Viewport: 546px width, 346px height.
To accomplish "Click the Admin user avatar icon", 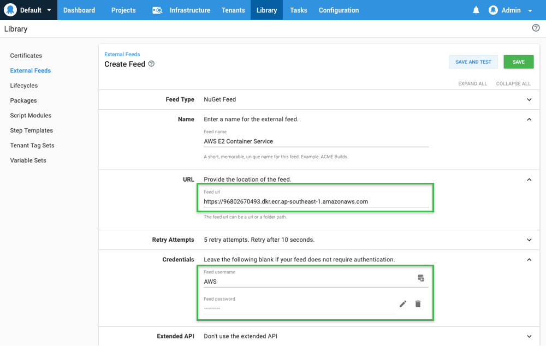I will (494, 10).
